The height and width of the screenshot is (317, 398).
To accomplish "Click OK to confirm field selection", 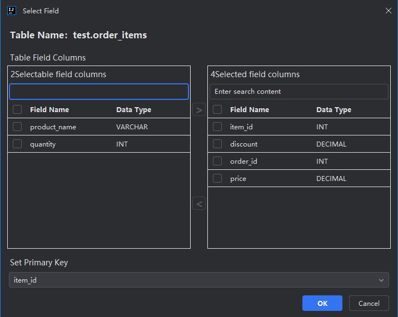I will tap(322, 303).
